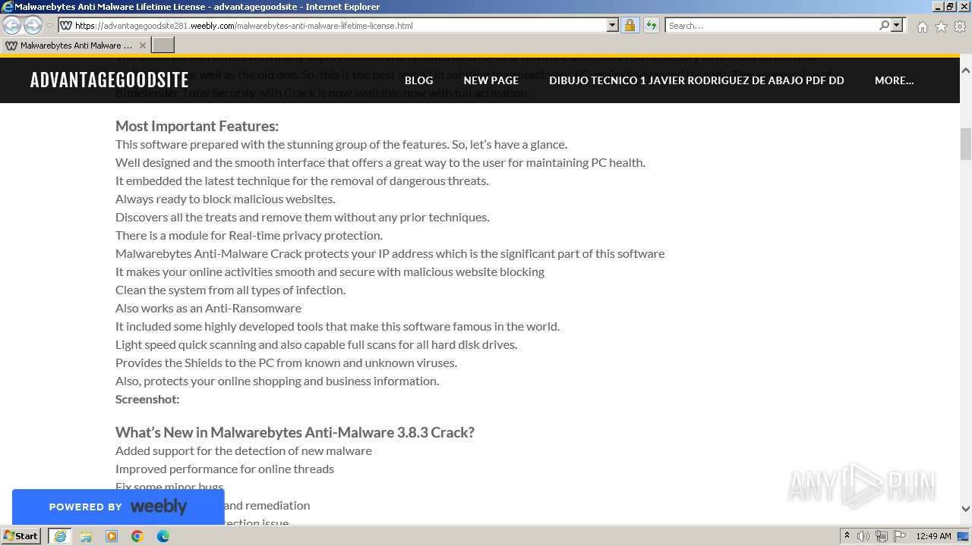Click the ADVANTAGEGOODSITE site title

(x=109, y=80)
